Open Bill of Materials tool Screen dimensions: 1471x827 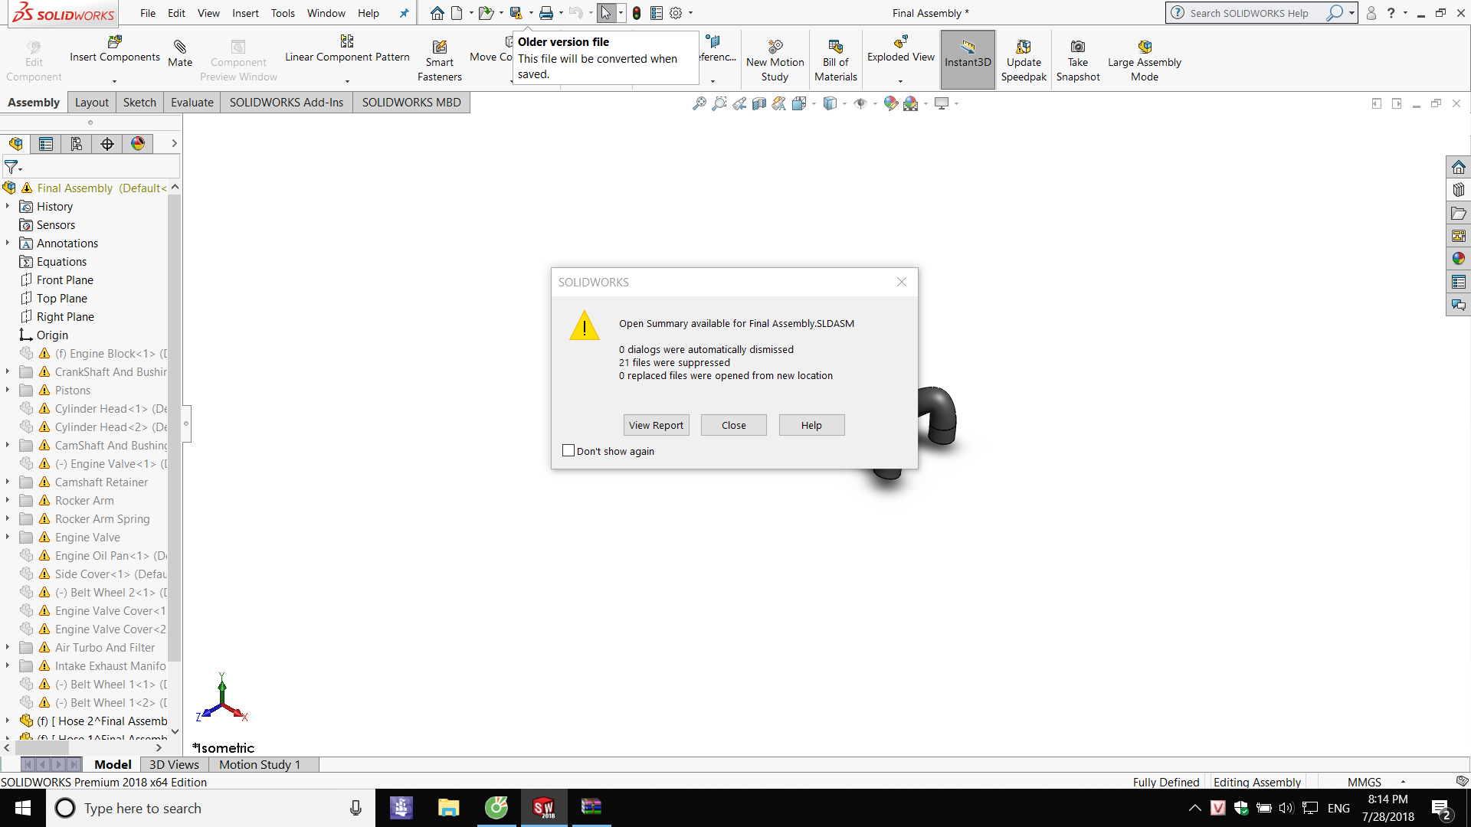click(836, 47)
